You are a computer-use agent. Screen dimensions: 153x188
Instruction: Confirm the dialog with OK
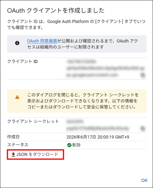144,181
